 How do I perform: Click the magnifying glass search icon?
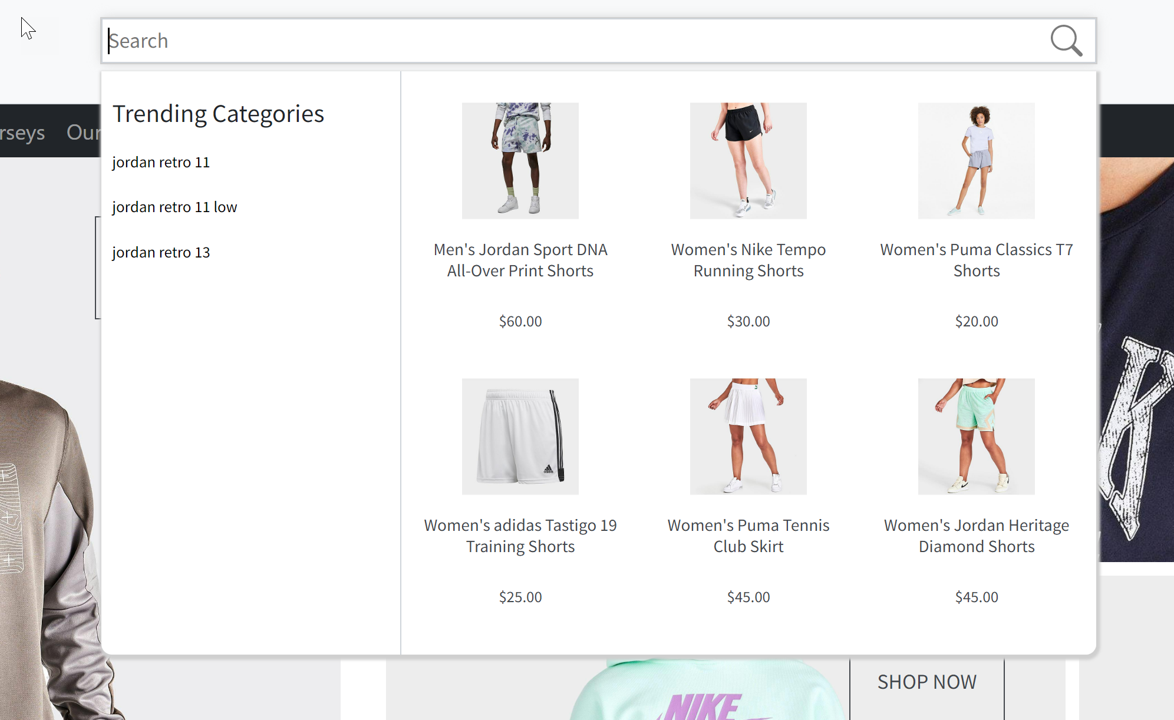tap(1066, 41)
